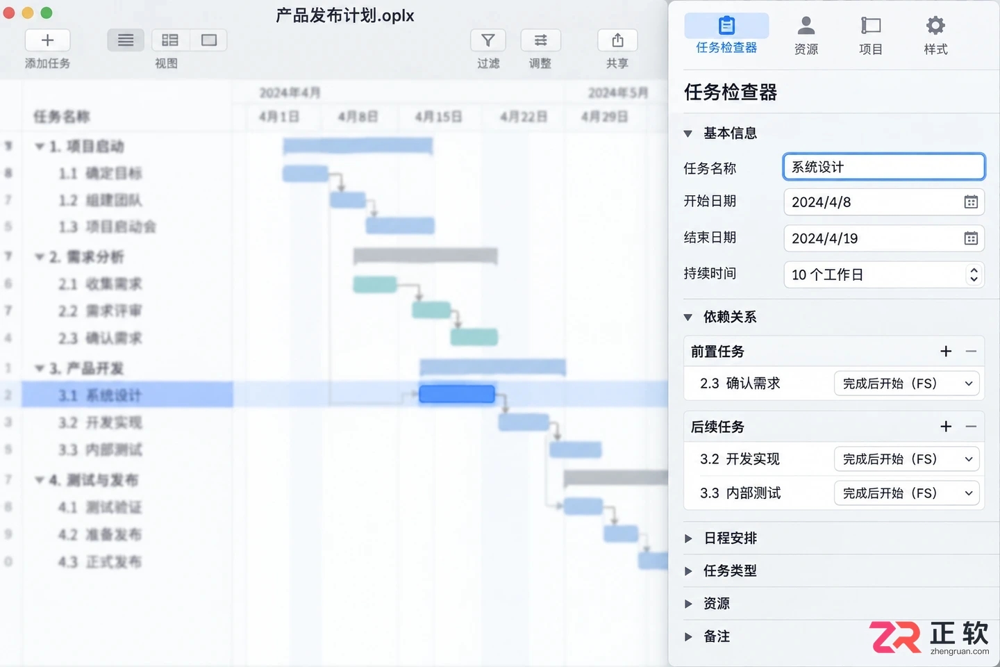
Task: Select the single-pane view icon under 视图
Action: point(209,40)
